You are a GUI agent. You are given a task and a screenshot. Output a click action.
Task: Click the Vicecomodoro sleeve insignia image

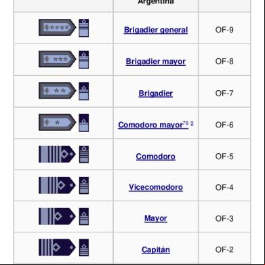pyautogui.click(x=84, y=186)
